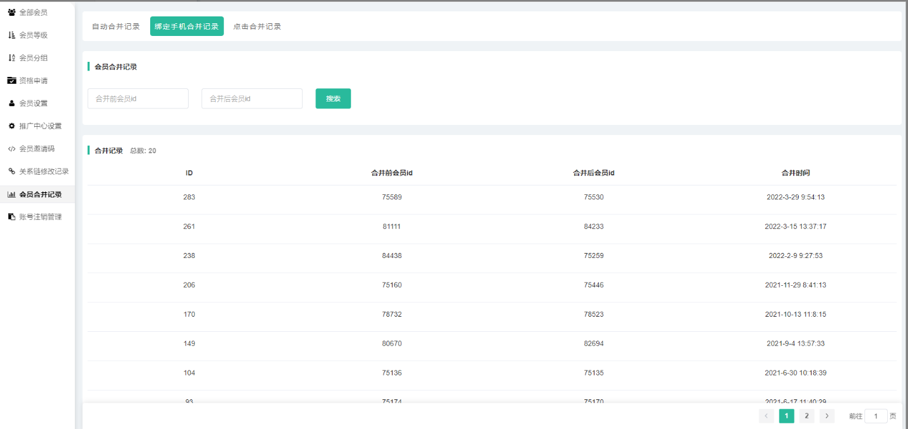The image size is (908, 429).
Task: Click the 账号注销管理 copy icon
Action: [11, 216]
